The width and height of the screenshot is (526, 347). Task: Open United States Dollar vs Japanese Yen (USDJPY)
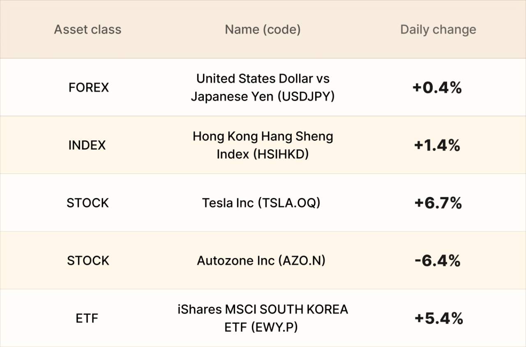click(x=263, y=87)
